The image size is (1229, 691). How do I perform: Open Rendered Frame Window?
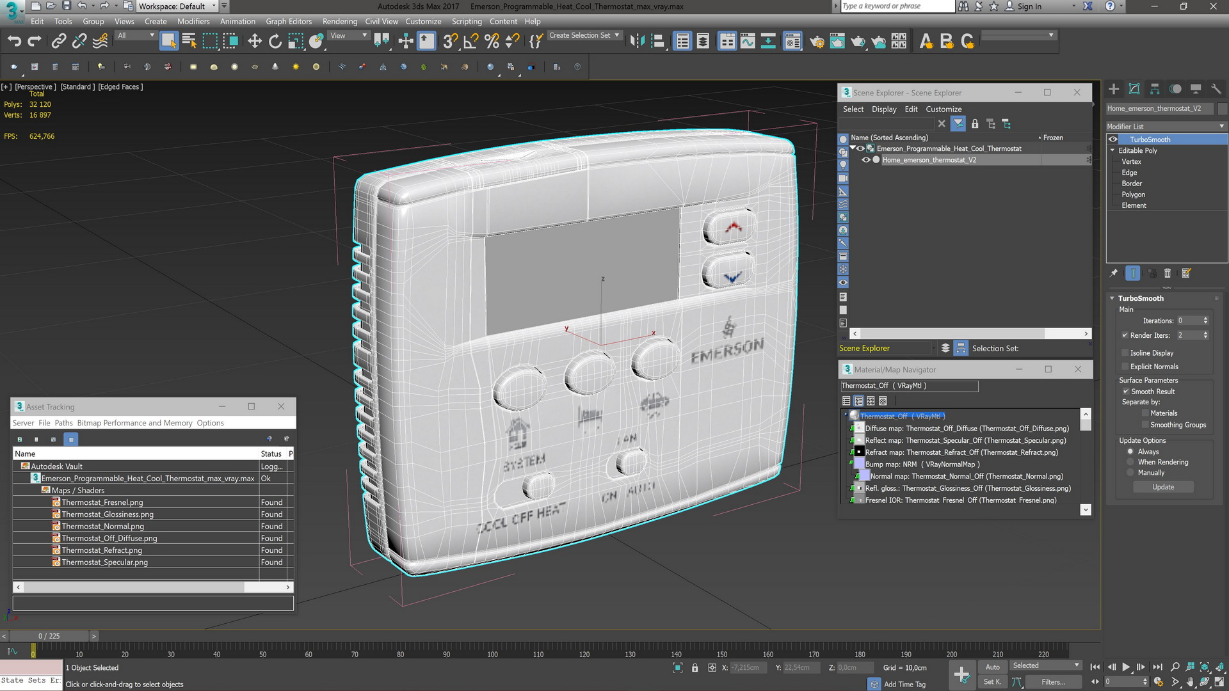tap(837, 42)
